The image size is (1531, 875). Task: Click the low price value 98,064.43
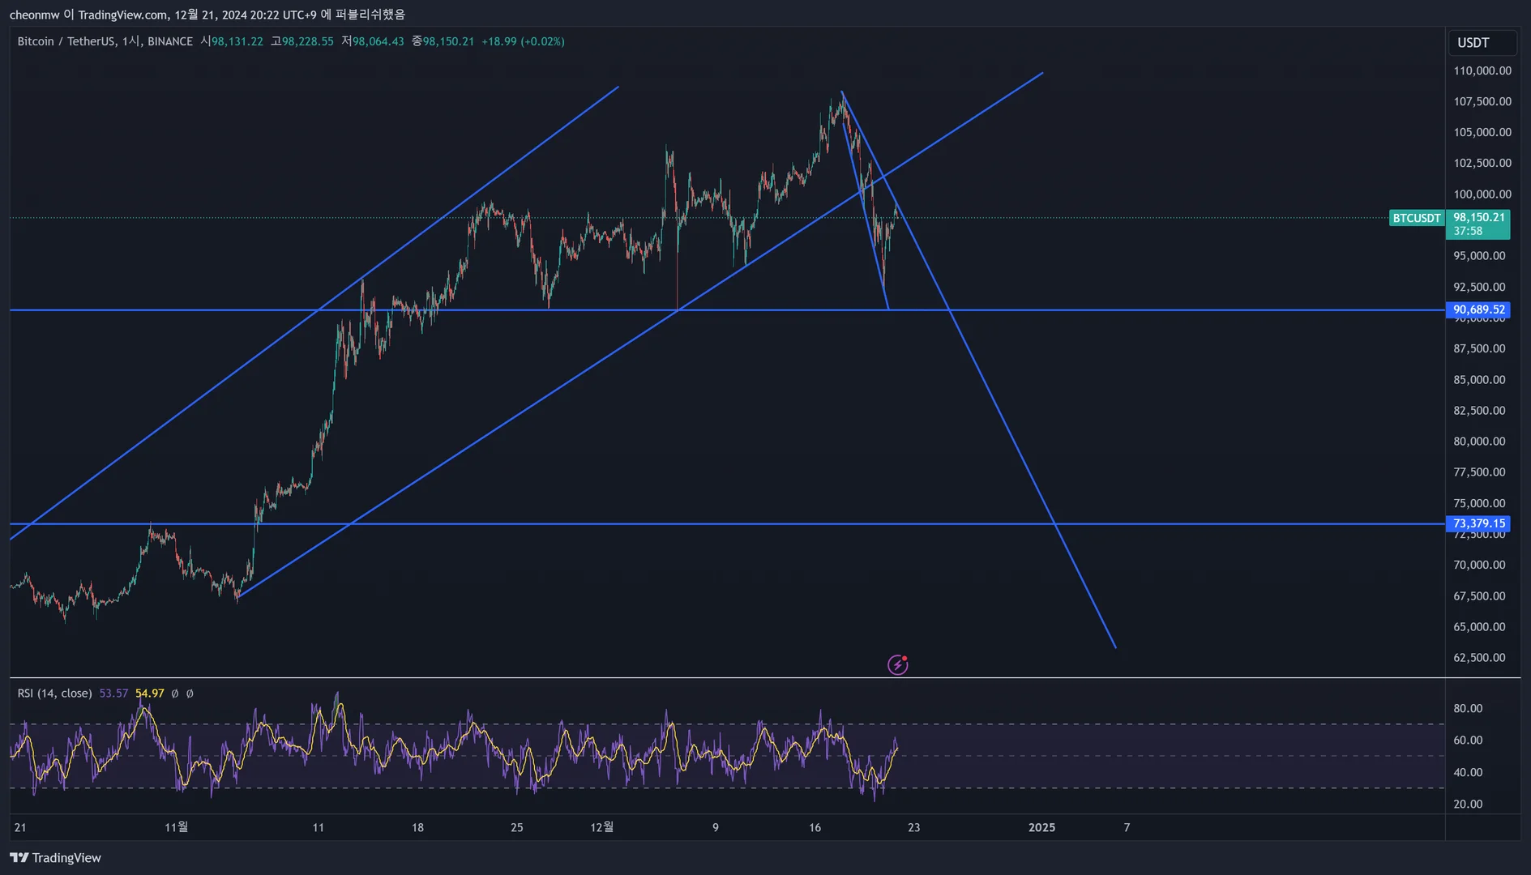point(378,41)
